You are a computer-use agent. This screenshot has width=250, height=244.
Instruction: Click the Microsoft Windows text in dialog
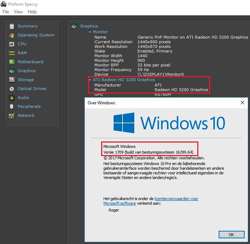(119, 146)
